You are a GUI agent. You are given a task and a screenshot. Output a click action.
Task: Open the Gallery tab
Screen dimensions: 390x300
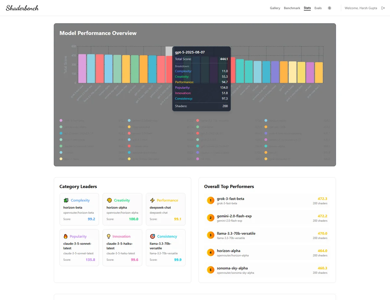click(x=275, y=8)
